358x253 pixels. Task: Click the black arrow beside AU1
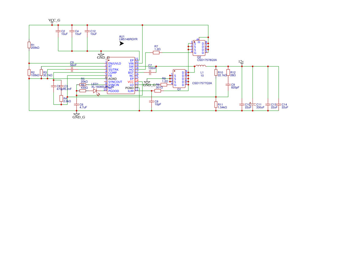click(x=121, y=44)
